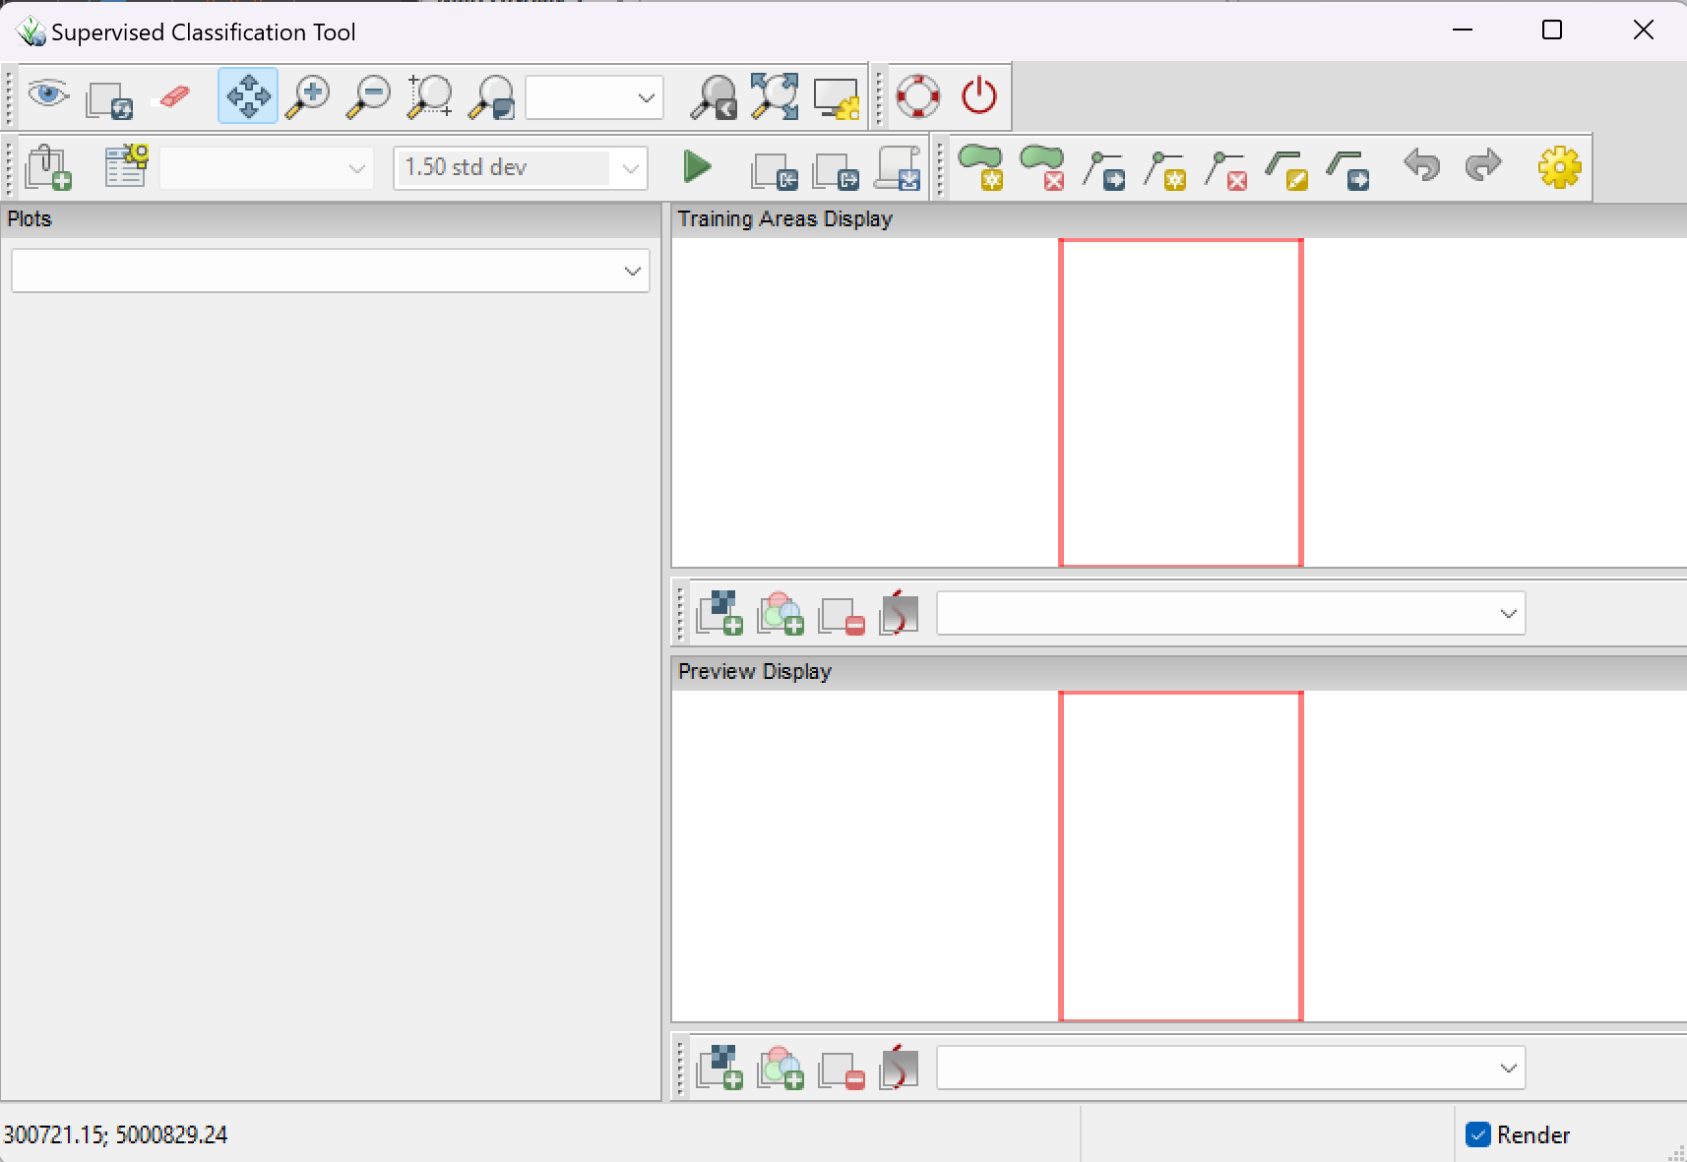The height and width of the screenshot is (1162, 1687).
Task: Open the map window selection dropdown
Action: click(594, 97)
